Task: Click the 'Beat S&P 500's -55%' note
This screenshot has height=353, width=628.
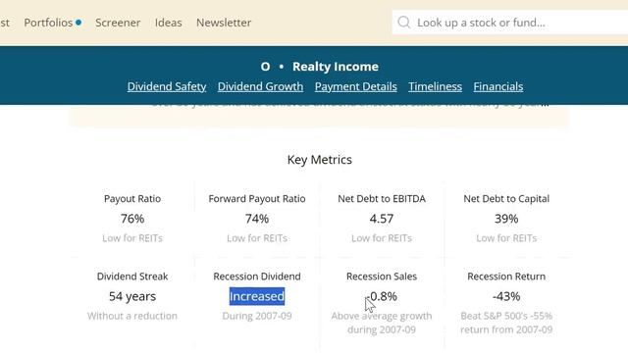Action: point(506,316)
